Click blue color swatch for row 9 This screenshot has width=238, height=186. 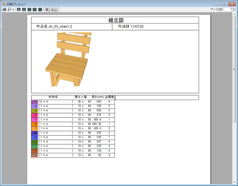click(35, 137)
